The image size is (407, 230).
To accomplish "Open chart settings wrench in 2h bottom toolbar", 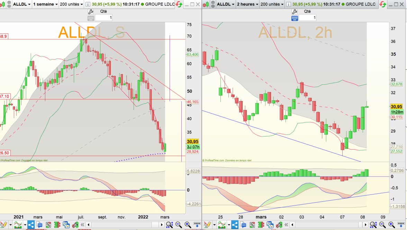I will point(279,224).
